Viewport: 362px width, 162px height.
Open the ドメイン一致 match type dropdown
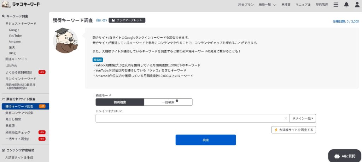pyautogui.click(x=303, y=118)
